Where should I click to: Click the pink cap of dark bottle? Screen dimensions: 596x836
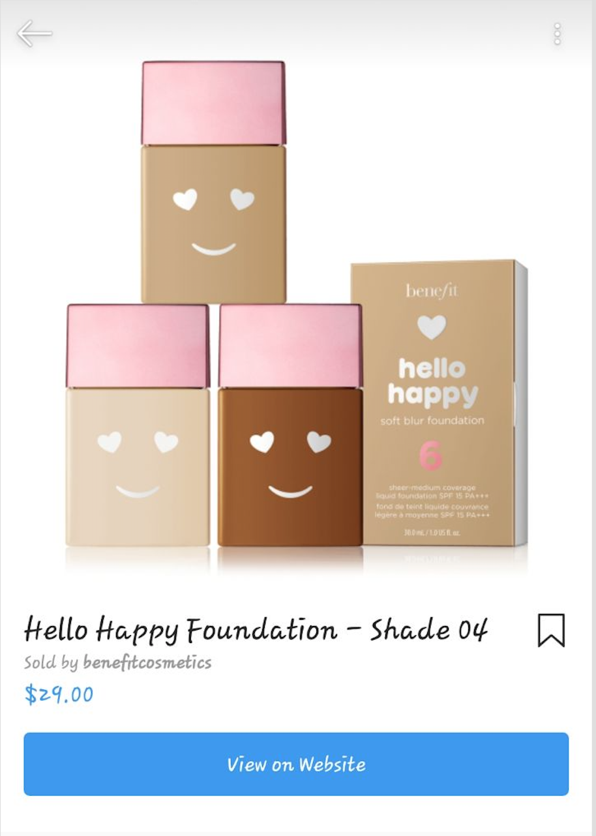[290, 346]
